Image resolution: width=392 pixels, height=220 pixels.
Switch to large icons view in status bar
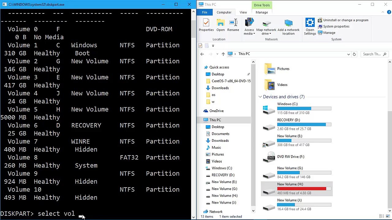coord(387,216)
